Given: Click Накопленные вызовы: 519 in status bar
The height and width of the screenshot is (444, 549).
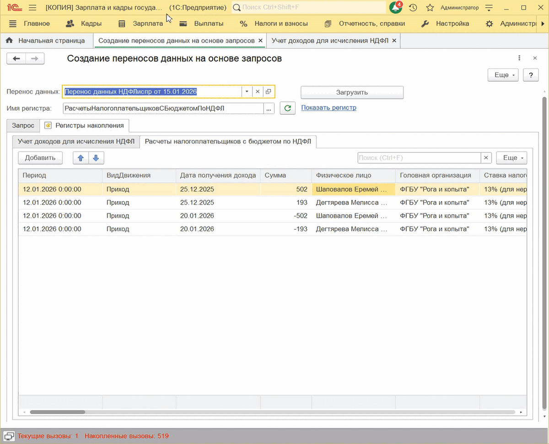Looking at the screenshot, I should [x=127, y=436].
